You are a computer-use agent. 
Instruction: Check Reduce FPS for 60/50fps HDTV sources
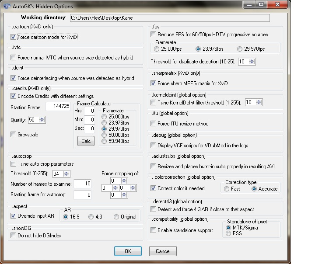tap(153, 34)
